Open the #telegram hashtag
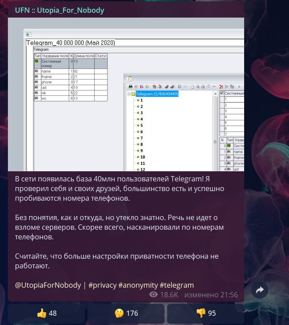Image resolution: width=289 pixels, height=325 pixels. (177, 285)
